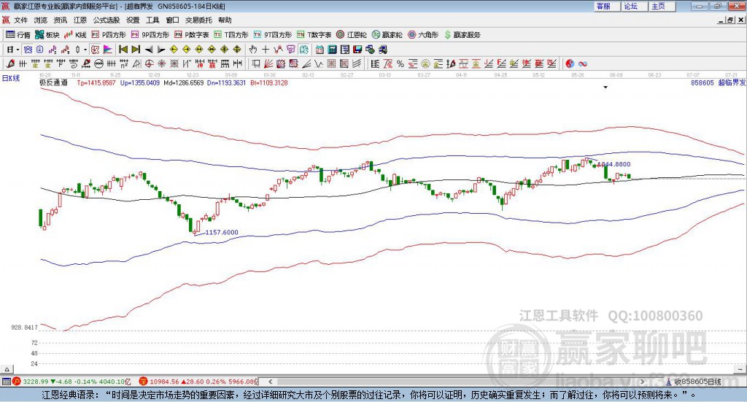Toggle the pressed 极 channel indicator button

pos(95,50)
